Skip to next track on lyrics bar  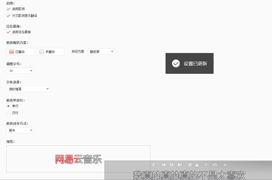[180, 165]
